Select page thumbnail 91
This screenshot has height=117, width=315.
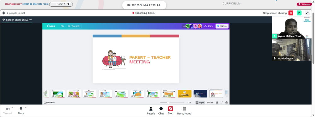pos(121,94)
